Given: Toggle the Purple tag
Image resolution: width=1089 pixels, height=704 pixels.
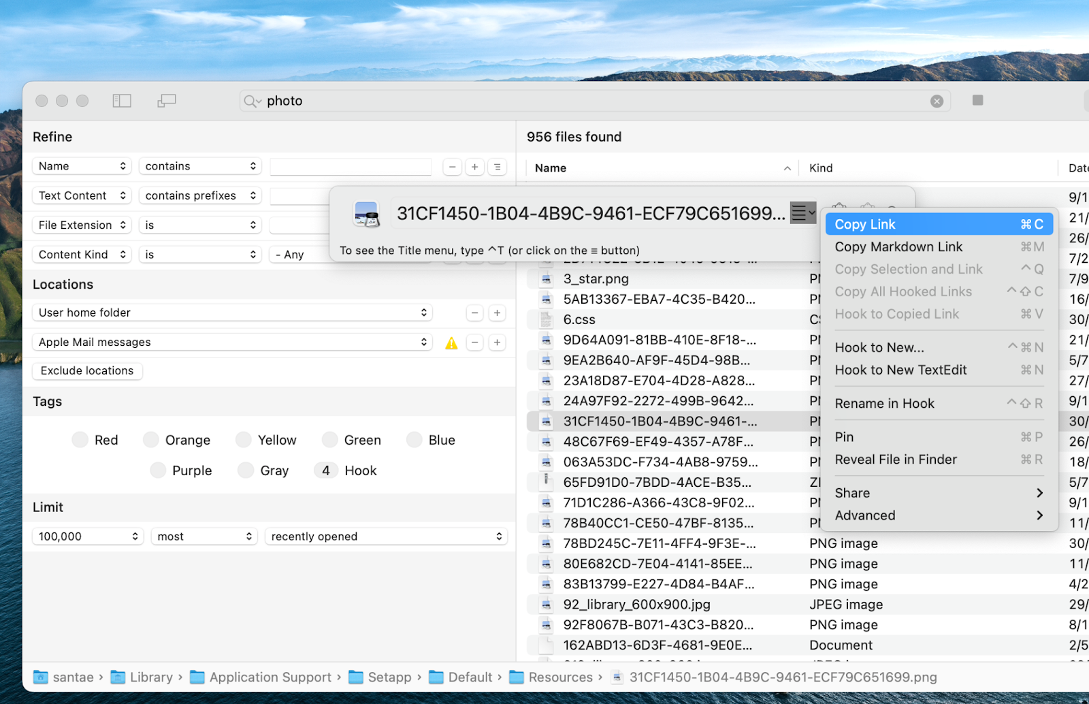Looking at the screenshot, I should click(158, 470).
